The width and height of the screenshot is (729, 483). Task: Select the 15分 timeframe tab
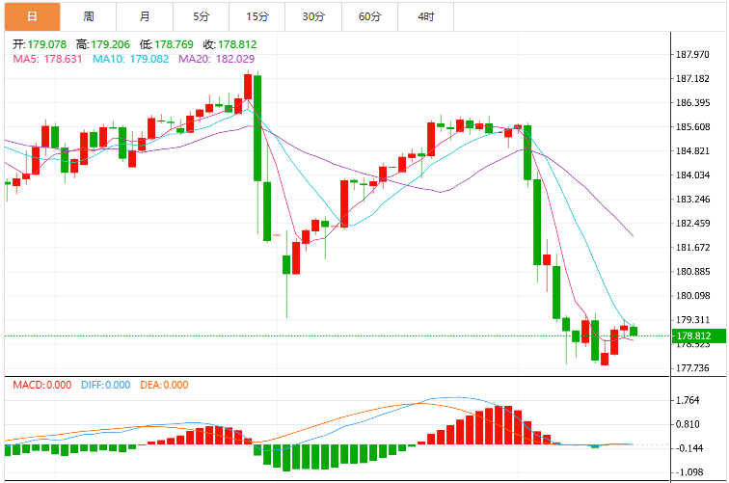[x=257, y=16]
